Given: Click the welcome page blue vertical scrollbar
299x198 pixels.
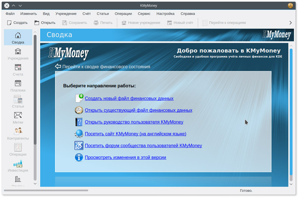Looking at the screenshot, I should click(x=291, y=112).
